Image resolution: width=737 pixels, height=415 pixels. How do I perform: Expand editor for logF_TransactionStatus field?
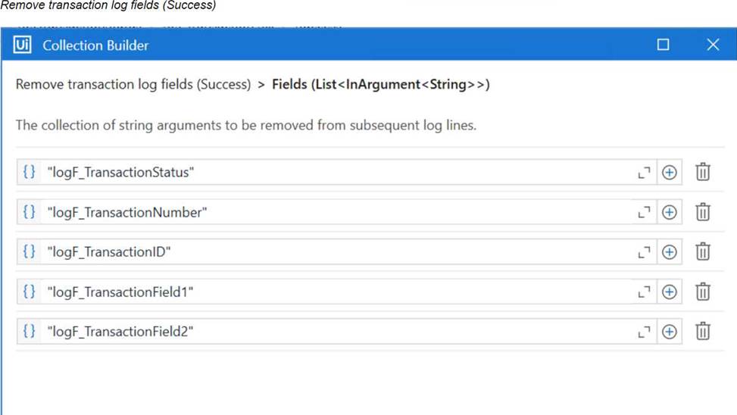tap(644, 173)
